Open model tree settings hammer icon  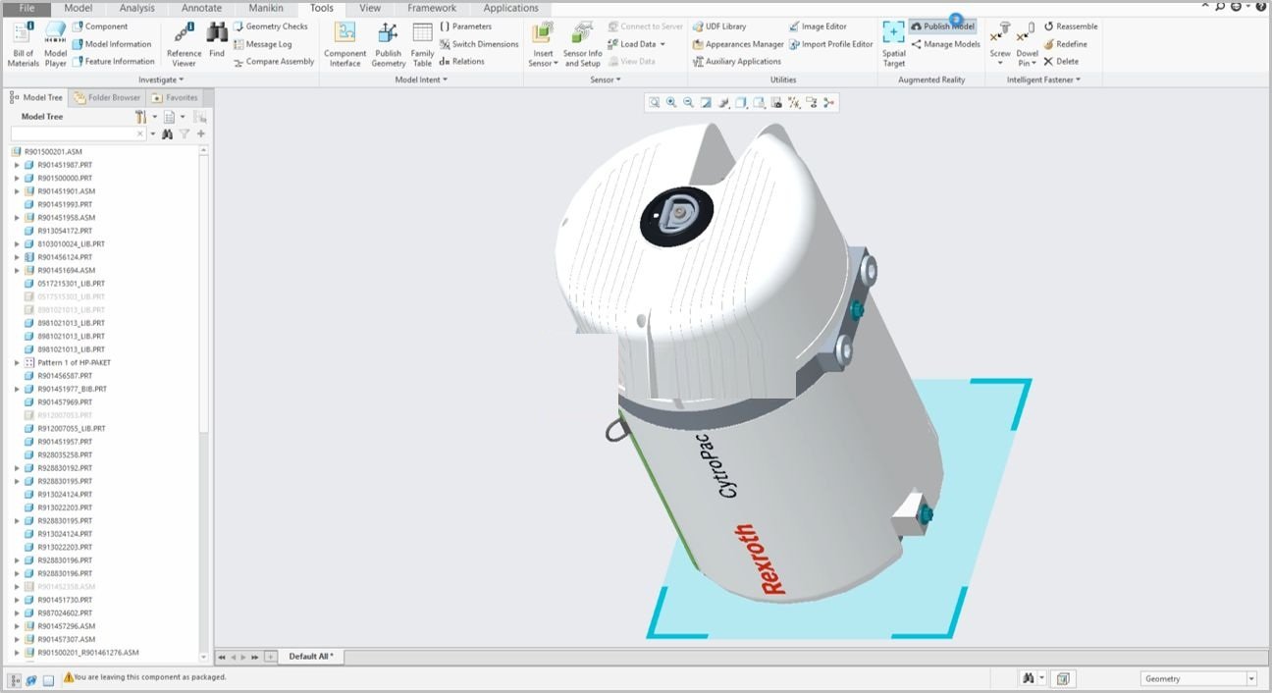pos(140,116)
